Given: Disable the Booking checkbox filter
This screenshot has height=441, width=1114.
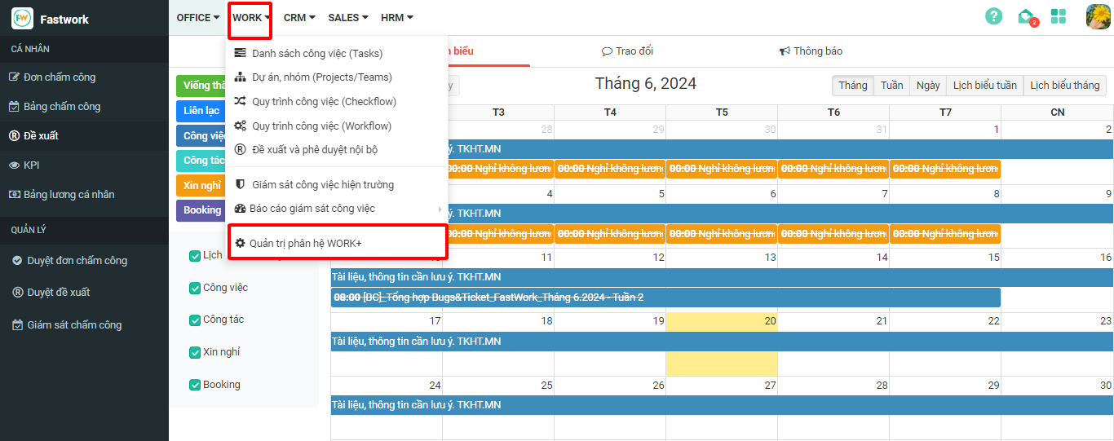Looking at the screenshot, I should (x=195, y=386).
